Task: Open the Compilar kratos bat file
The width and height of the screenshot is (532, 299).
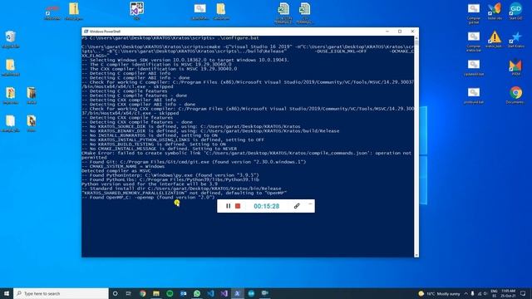Action: tap(474, 42)
